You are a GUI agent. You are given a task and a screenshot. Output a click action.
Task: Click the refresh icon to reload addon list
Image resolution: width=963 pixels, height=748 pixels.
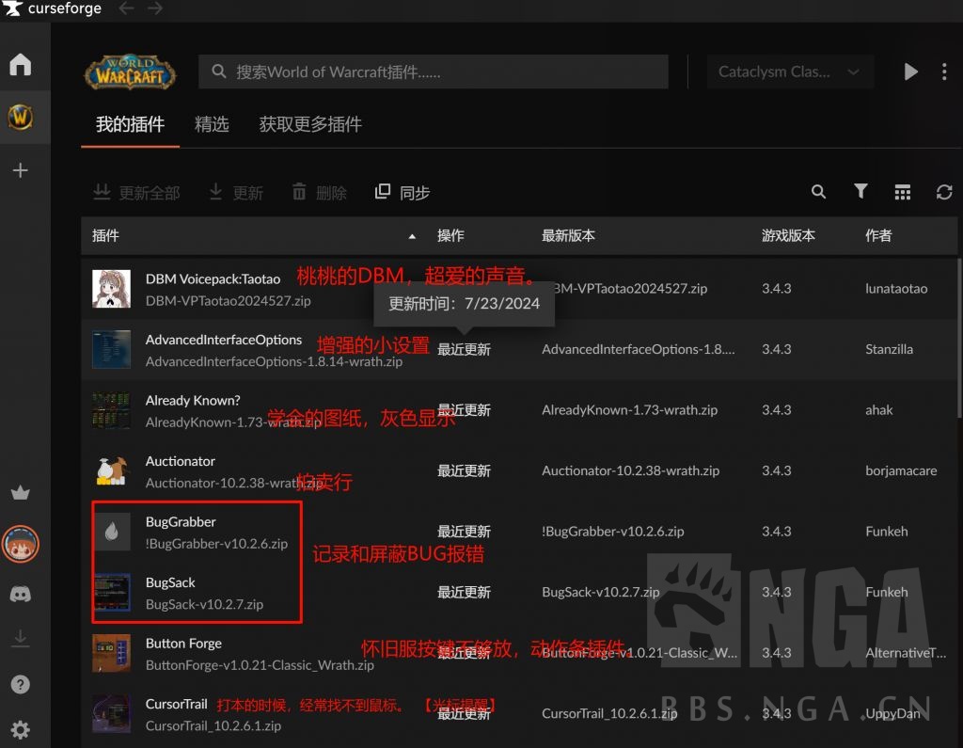944,192
